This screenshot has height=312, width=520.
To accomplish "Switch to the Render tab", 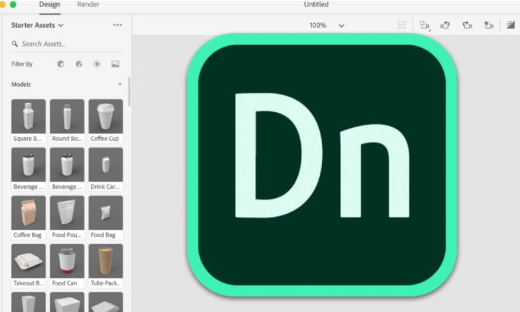I will 88,5.
